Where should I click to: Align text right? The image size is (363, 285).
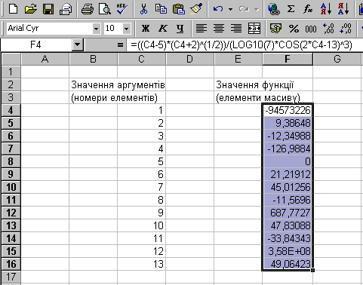click(x=236, y=29)
